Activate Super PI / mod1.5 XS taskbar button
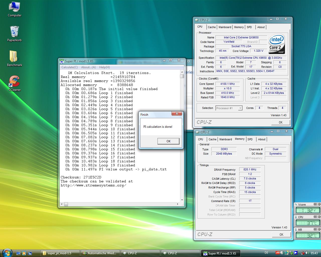This screenshot has height=257, width=321. (x=220, y=253)
